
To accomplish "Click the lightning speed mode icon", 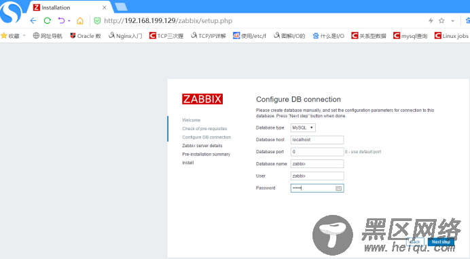I will tap(431, 20).
